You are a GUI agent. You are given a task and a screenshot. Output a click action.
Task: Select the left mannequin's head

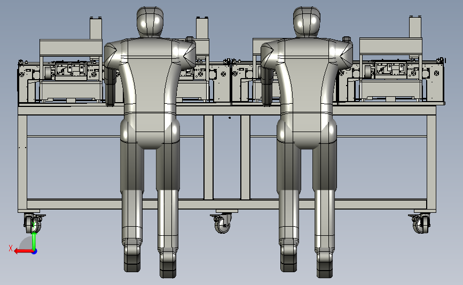pyautogui.click(x=150, y=21)
